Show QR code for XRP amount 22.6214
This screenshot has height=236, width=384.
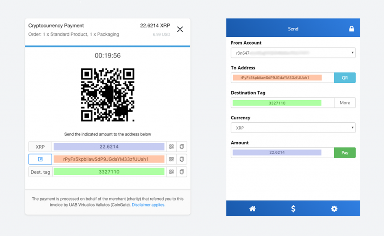point(171,147)
